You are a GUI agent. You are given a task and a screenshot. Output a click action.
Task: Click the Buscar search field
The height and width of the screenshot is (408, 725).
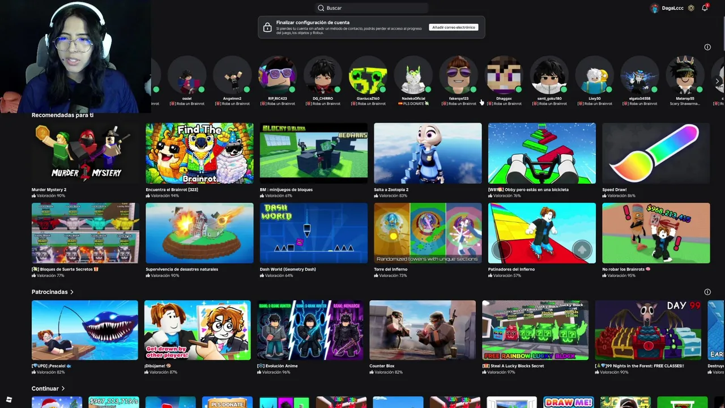click(x=372, y=8)
